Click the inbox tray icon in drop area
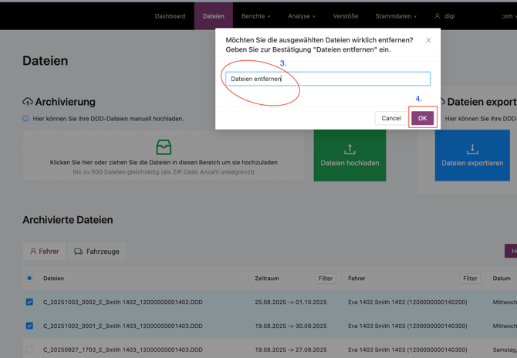 point(164,147)
